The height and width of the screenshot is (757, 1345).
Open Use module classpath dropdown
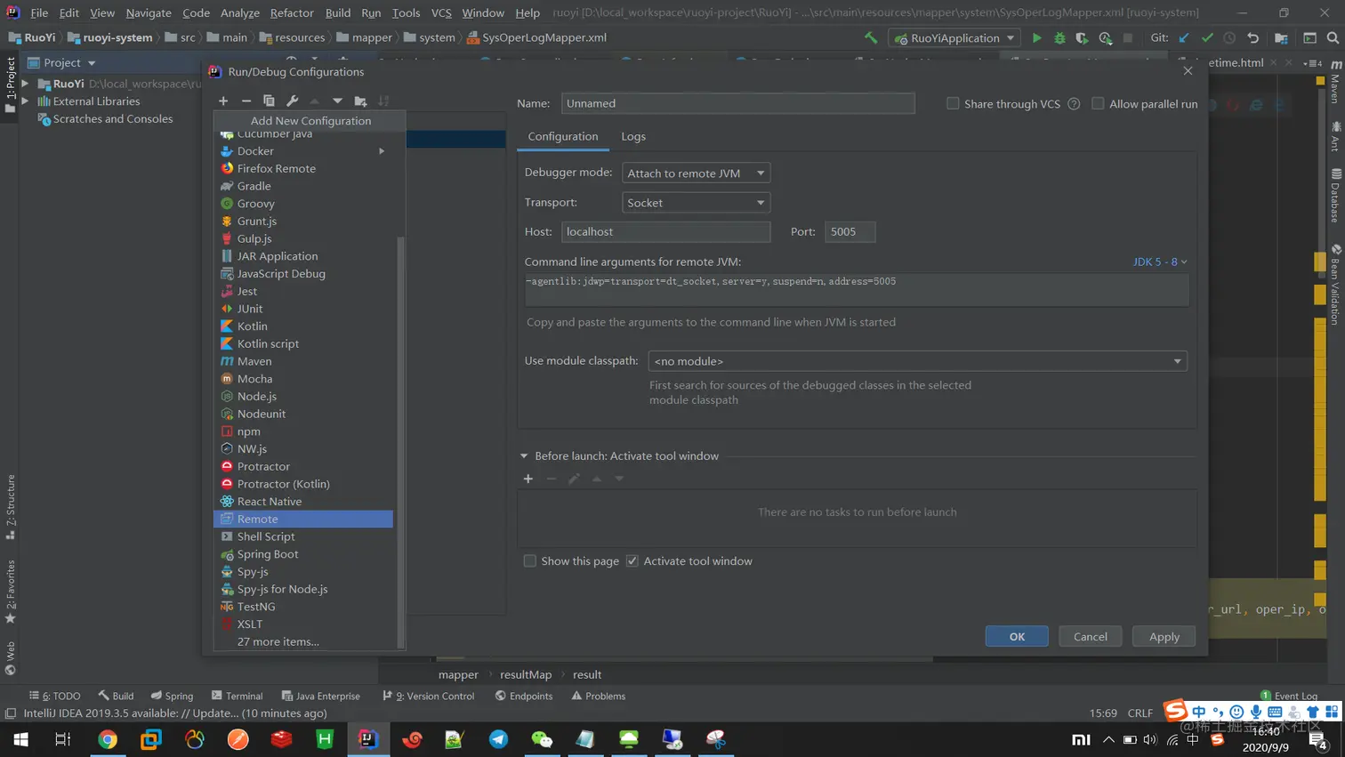click(917, 361)
